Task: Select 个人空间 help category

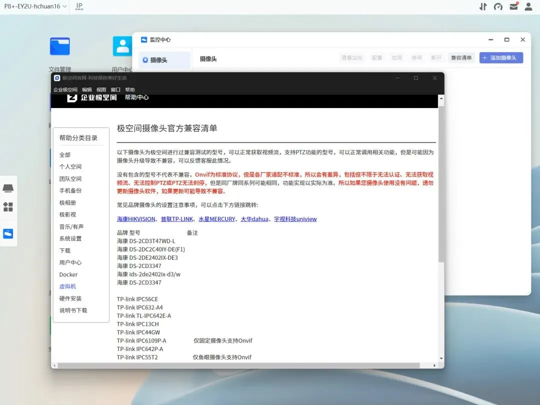Action: click(70, 166)
